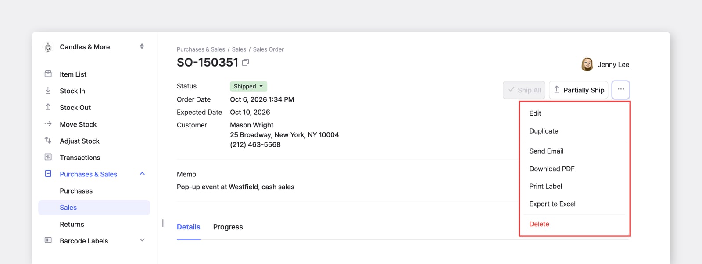Copy order number SO-150351 with copy icon
The width and height of the screenshot is (702, 264).
tap(246, 63)
